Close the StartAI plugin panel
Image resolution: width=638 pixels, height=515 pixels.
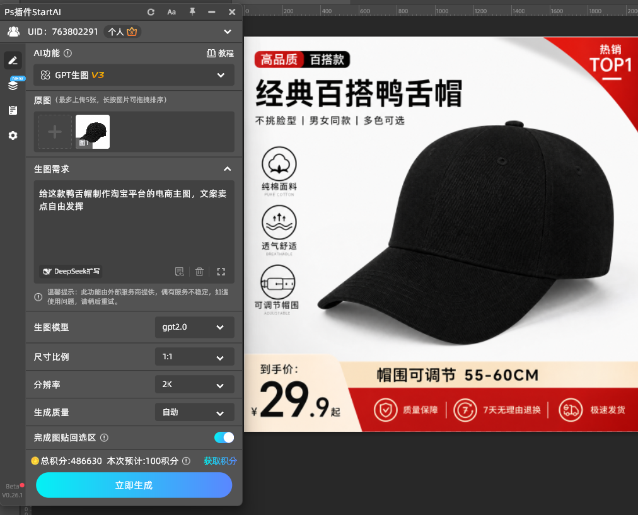232,12
